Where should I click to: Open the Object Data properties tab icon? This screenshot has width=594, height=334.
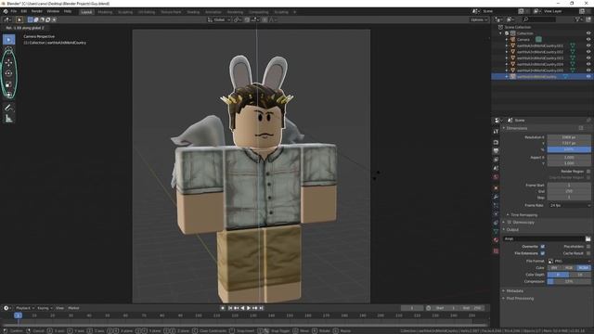pos(496,231)
